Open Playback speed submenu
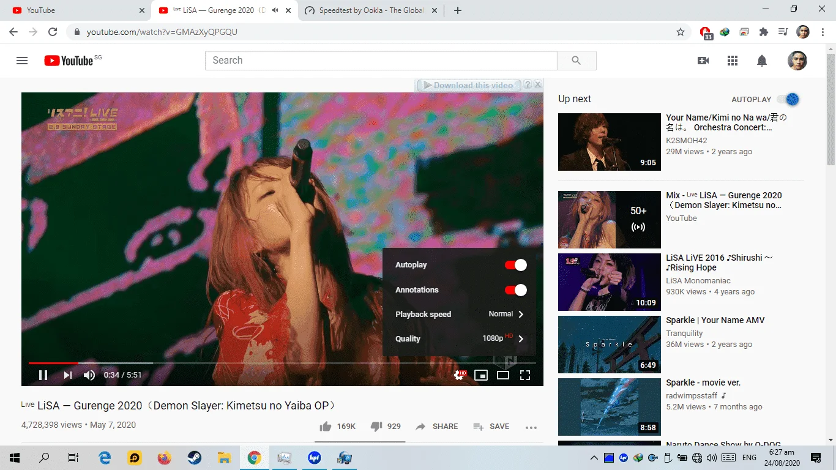The width and height of the screenshot is (836, 470). 459,314
